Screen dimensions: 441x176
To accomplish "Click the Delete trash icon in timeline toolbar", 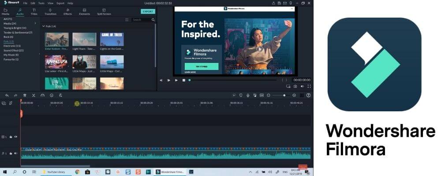I will [25, 95].
